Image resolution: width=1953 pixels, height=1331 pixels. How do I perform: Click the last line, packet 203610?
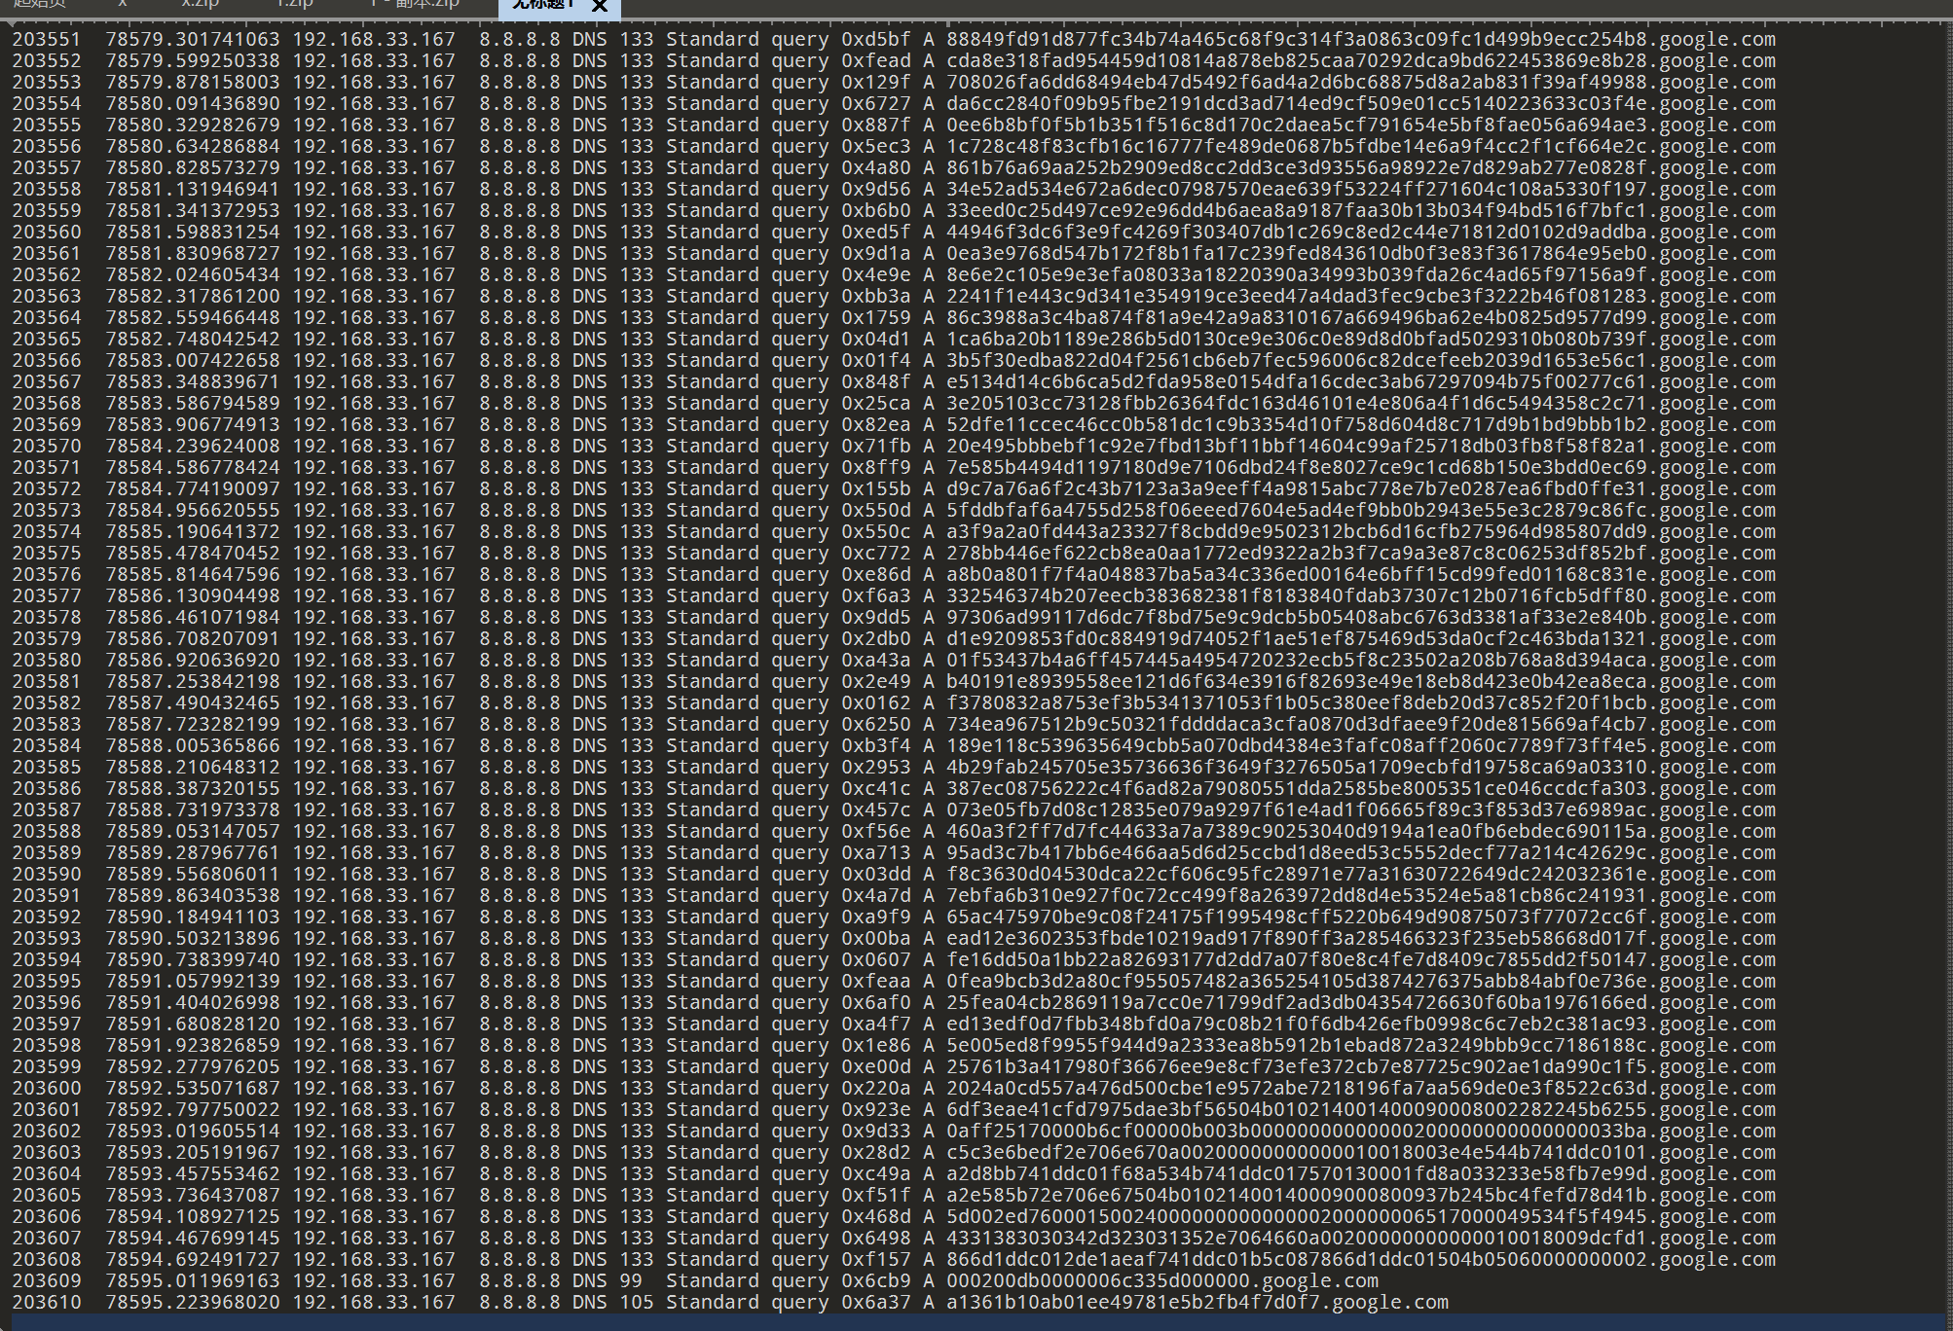(x=47, y=1303)
